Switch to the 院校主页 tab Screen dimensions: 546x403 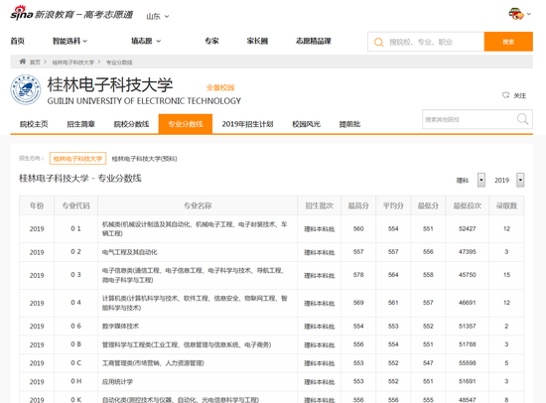tap(34, 124)
